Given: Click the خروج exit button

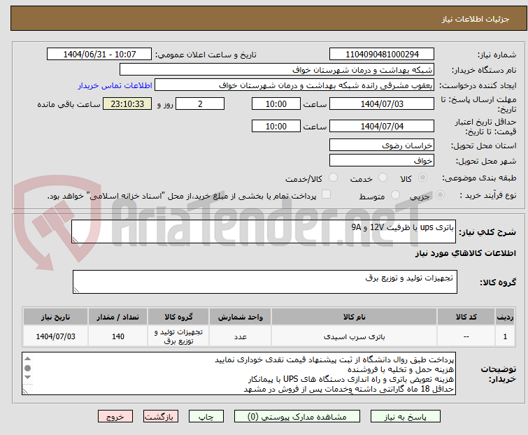Looking at the screenshot, I should pyautogui.click(x=115, y=417).
